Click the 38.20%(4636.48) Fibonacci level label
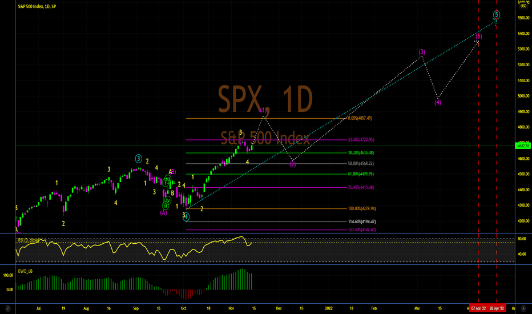Image resolution: width=532 pixels, height=314 pixels. tap(361, 153)
